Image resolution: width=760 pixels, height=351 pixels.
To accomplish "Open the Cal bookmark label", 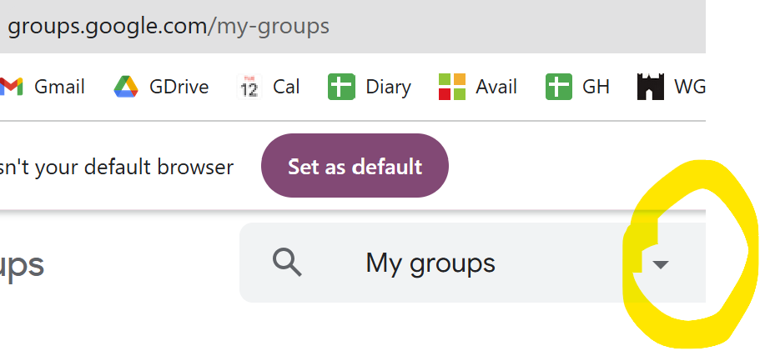I will click(x=286, y=87).
